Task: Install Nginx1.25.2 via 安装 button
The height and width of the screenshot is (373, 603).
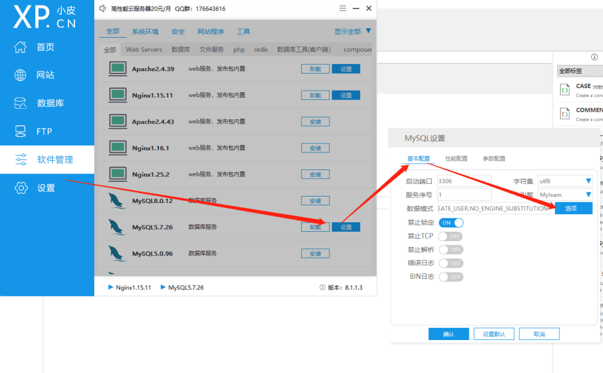Action: [x=316, y=174]
